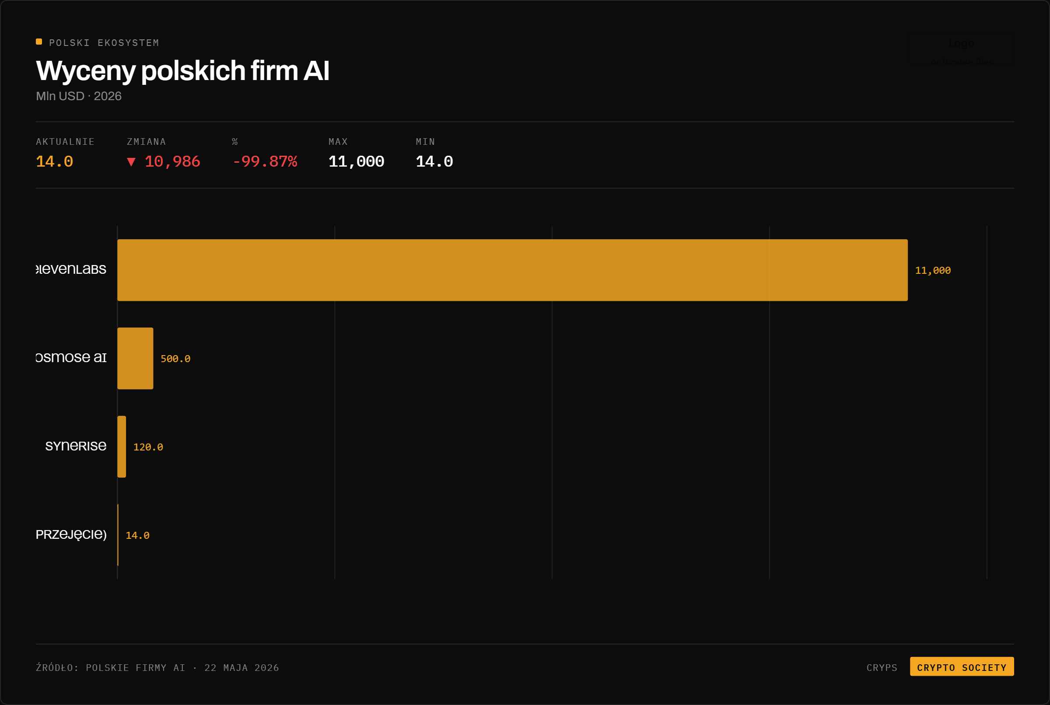This screenshot has height=705, width=1050.
Task: Click the percentage change -99.87%
Action: tap(264, 161)
